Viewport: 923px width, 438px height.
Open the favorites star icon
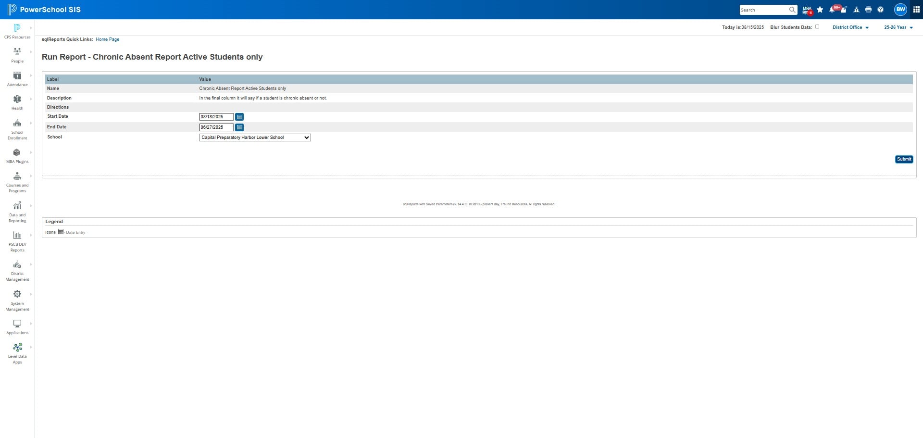pyautogui.click(x=820, y=10)
